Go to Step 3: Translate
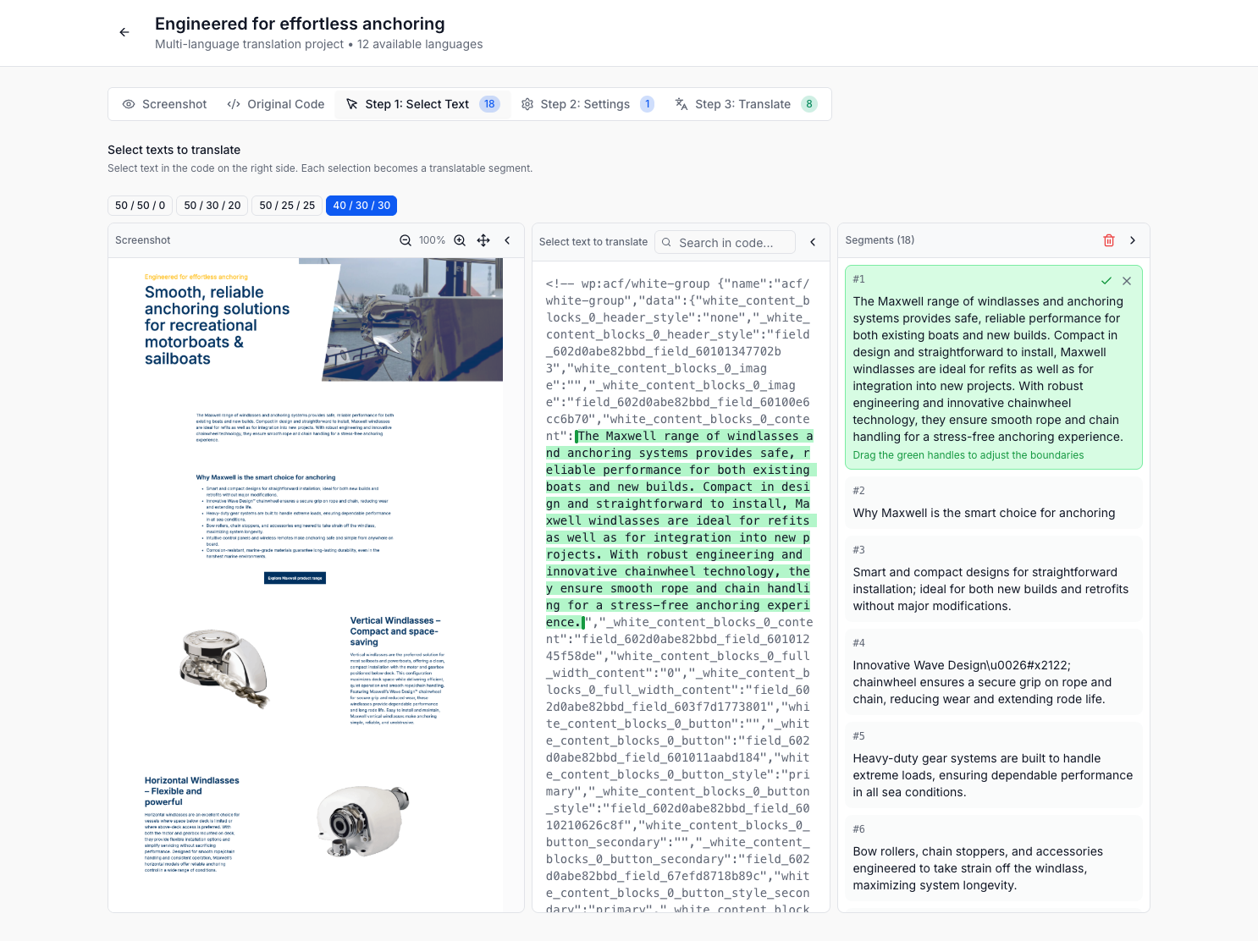The height and width of the screenshot is (941, 1258). (746, 104)
